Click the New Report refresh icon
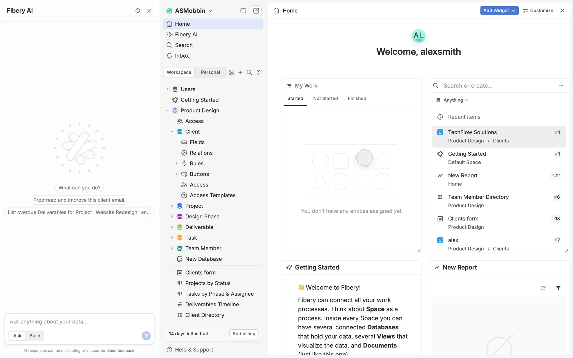 coord(543,288)
